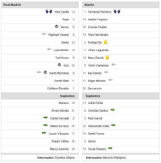The height and width of the screenshot is (163, 161).
Task: Click the yellow card next to Manu García
Action: tap(108, 57)
